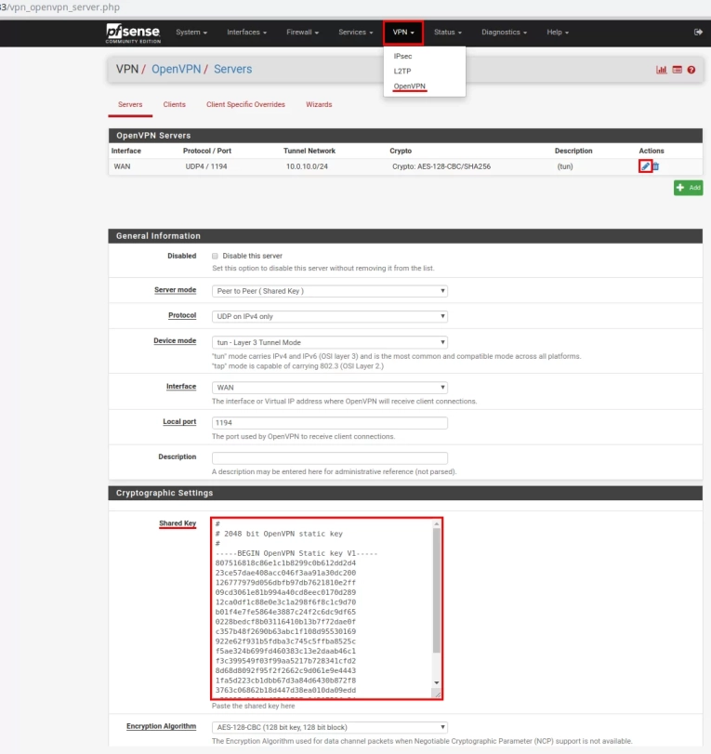Viewport: 711px width, 754px height.
Task: Click Crypto: AES-128-CBC/SHA256 cell
Action: pos(441,166)
